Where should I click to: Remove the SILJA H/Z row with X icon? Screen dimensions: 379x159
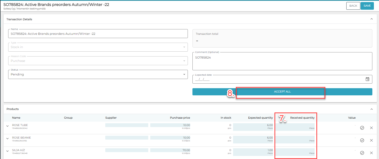(x=371, y=153)
